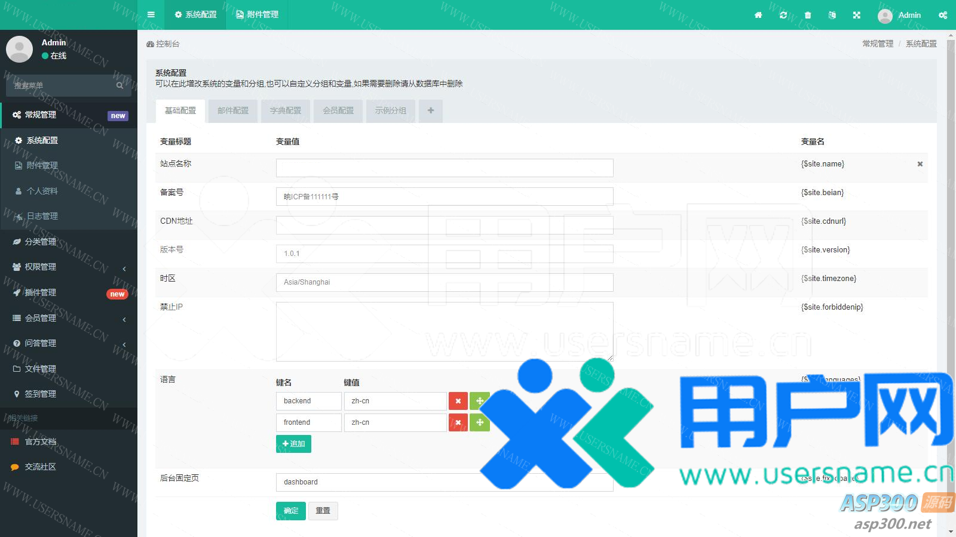Add new config group with plus tab
Image resolution: width=956 pixels, height=537 pixels.
[431, 111]
